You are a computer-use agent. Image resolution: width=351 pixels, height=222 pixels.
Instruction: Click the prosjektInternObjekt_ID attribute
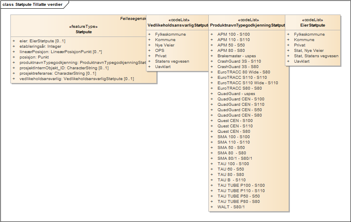point(64,68)
